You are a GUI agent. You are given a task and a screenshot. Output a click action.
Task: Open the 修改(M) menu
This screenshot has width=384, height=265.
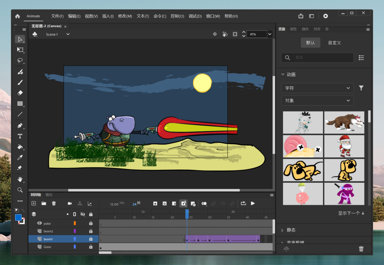[125, 16]
